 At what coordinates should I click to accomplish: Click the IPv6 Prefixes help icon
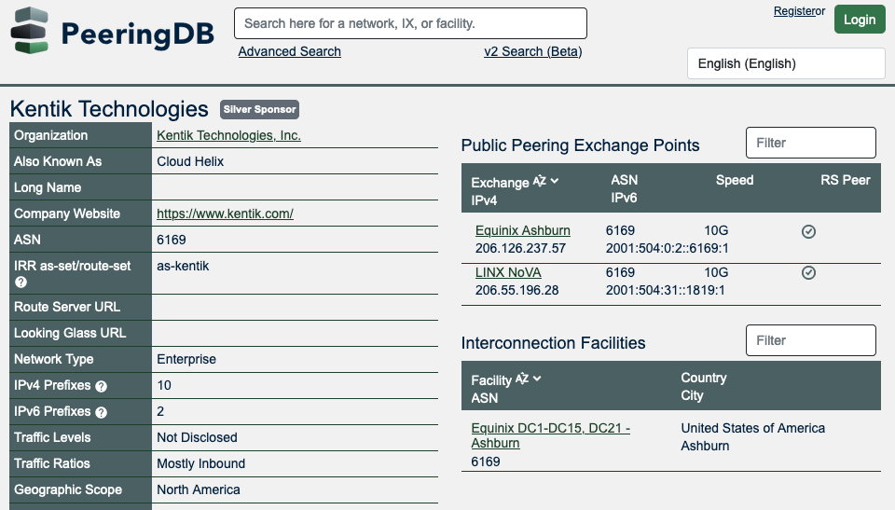point(101,412)
